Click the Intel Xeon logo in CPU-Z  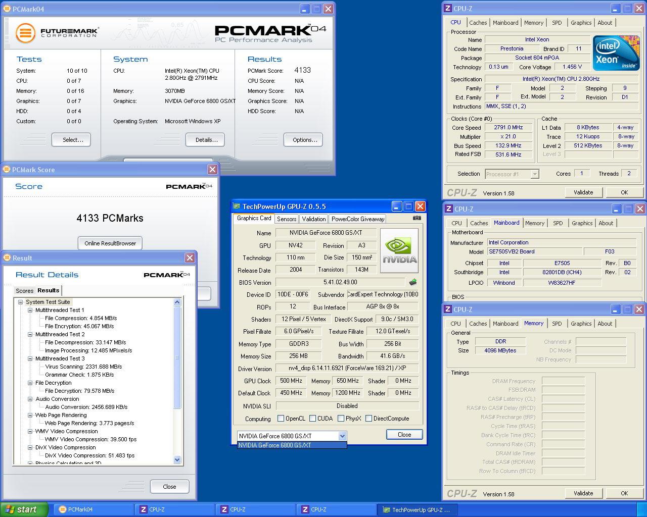point(616,53)
